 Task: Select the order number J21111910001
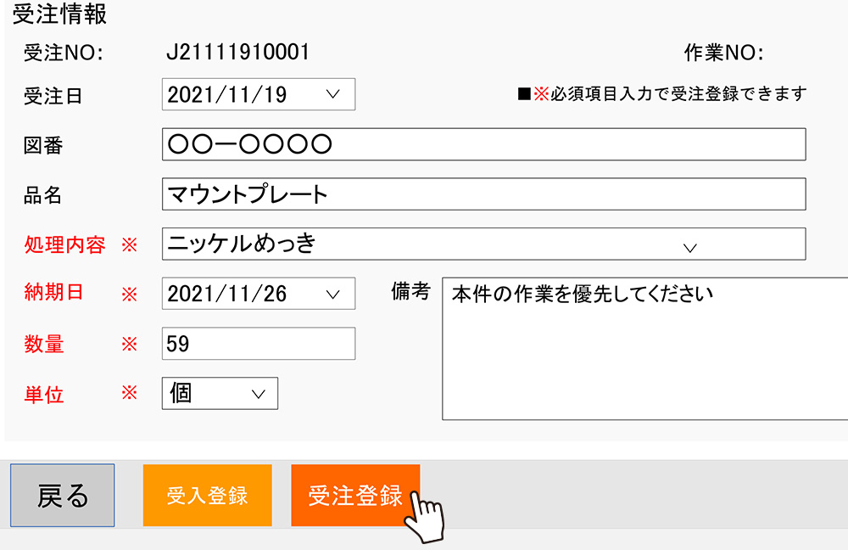tap(238, 52)
